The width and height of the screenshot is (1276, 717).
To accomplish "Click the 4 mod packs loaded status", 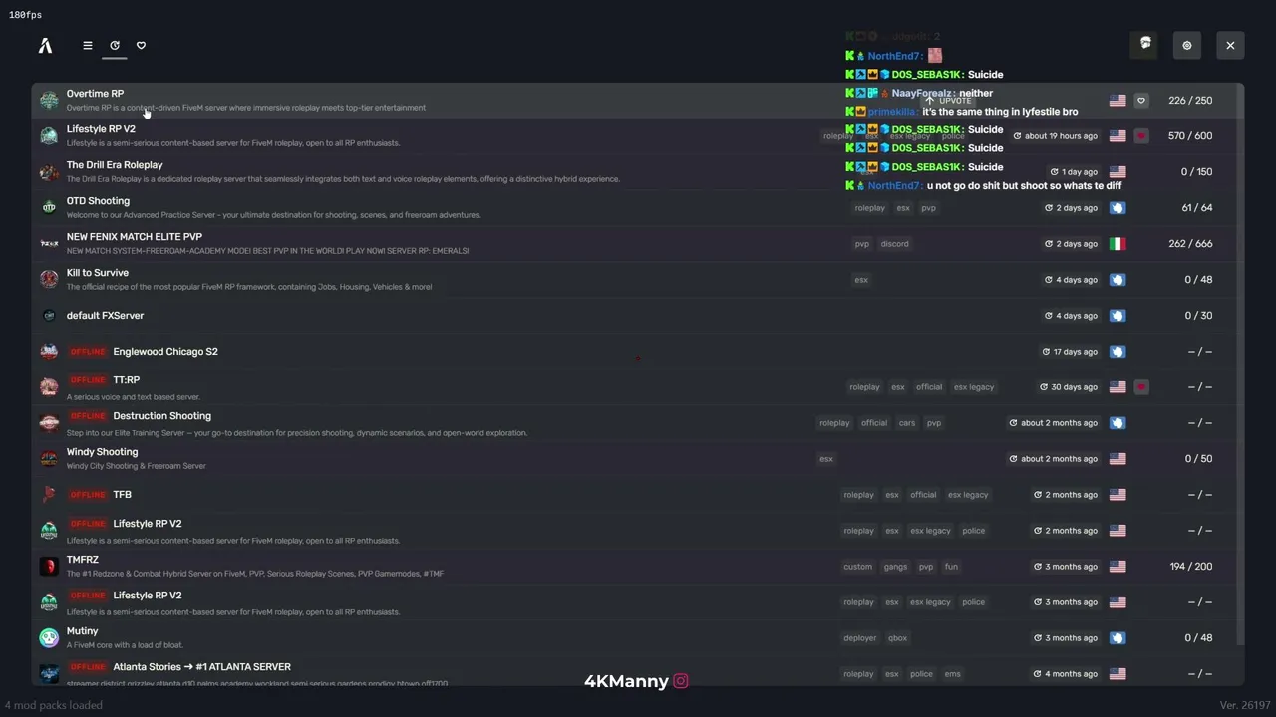I will click(53, 705).
